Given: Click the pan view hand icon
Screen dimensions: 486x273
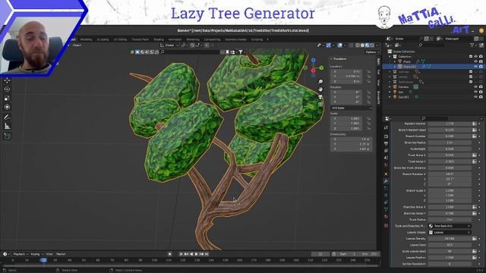Looking at the screenshot, I should pyautogui.click(x=320, y=89).
